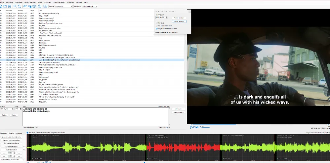Switch to the Erstellen tab

[11, 134]
